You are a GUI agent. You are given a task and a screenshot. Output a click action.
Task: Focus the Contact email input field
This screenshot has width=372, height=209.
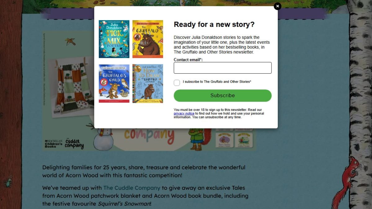coord(223,68)
